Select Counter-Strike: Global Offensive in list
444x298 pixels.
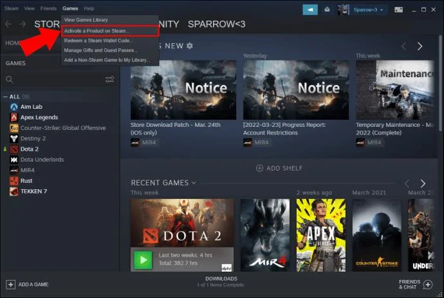[63, 127]
